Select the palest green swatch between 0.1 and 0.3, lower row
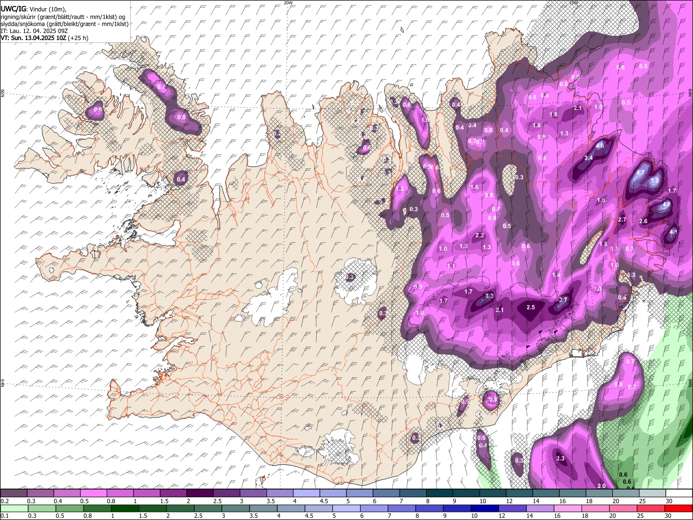This screenshot has height=520, width=693. click(14, 509)
